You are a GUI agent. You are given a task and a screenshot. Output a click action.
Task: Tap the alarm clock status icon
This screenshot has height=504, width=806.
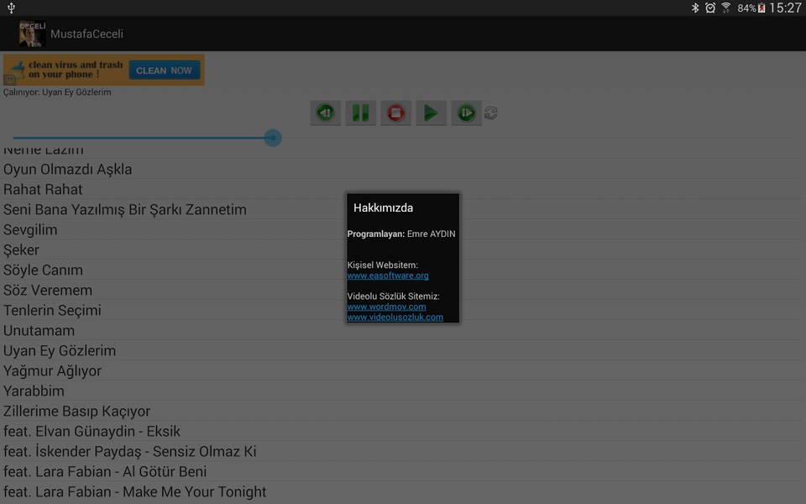710,8
